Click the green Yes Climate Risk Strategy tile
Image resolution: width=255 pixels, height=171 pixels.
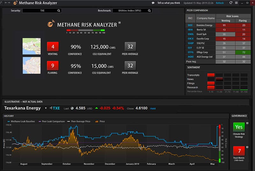(239, 127)
